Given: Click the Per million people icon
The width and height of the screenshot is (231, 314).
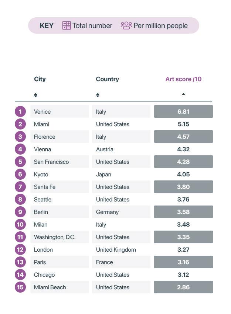Looking at the screenshot, I should click(126, 25).
